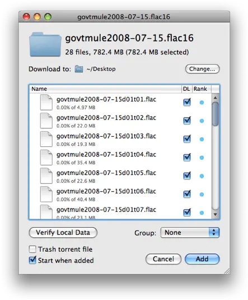Uncheck download for d01t05.flac

coord(187,176)
